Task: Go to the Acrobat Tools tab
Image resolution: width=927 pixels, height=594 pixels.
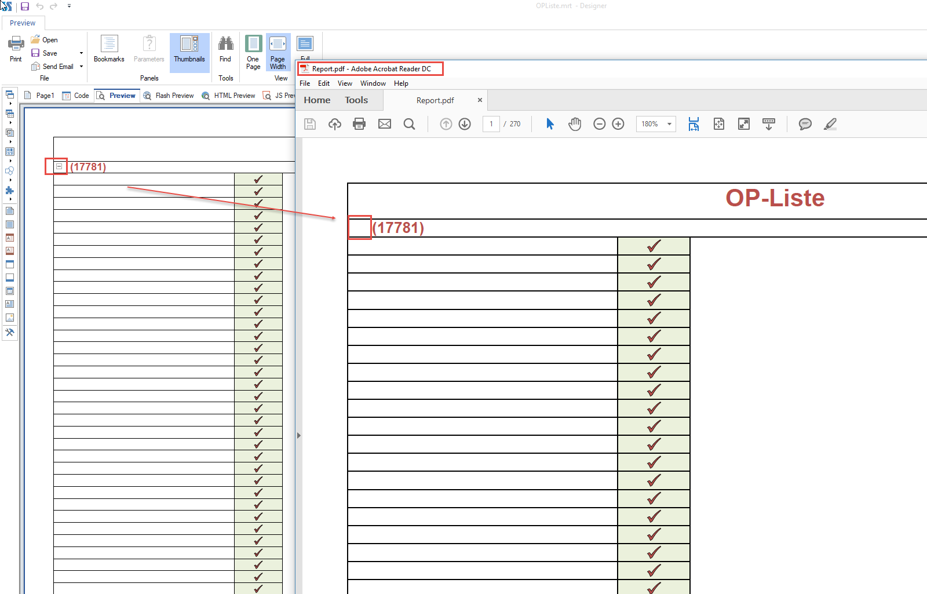Action: pos(356,100)
